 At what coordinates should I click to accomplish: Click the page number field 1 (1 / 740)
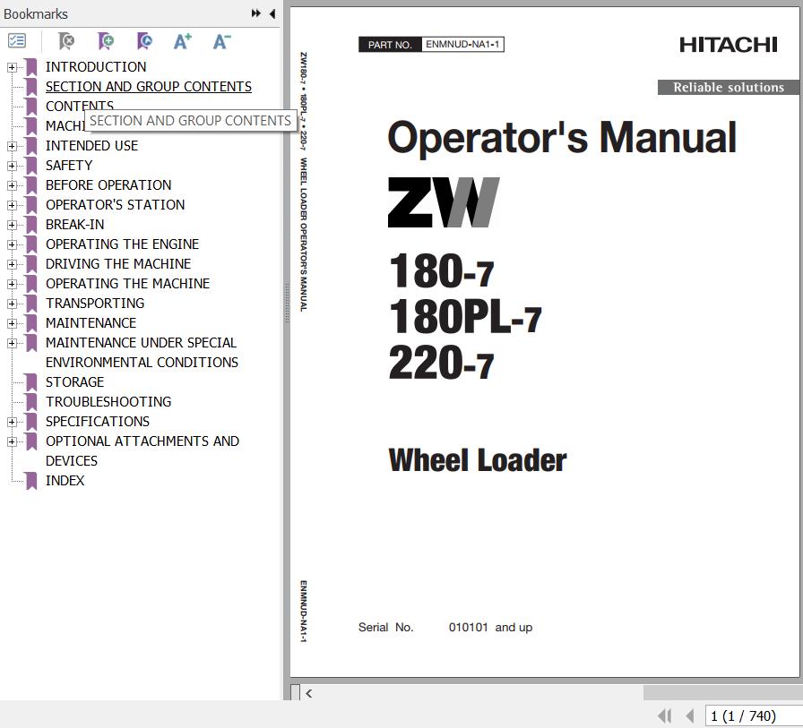(x=754, y=715)
